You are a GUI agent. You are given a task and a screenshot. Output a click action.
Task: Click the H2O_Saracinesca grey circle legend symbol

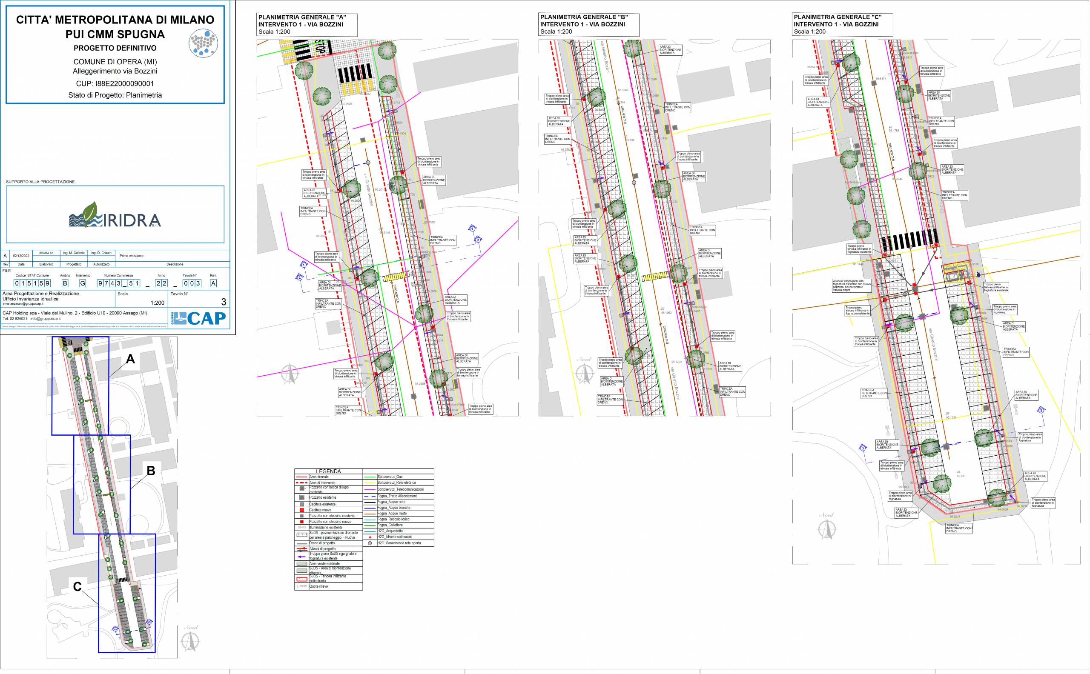click(x=370, y=543)
